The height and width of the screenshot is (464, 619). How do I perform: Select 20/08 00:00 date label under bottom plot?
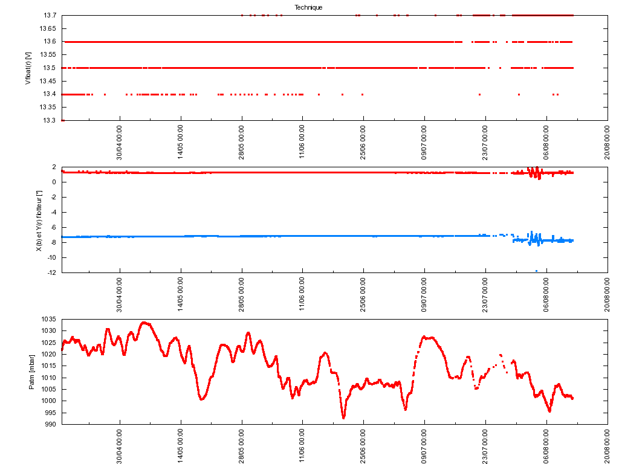pyautogui.click(x=607, y=446)
